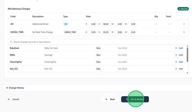This screenshot has height=112, width=192.
Task: Click the AD type badge
Action: pyautogui.click(x=66, y=24)
